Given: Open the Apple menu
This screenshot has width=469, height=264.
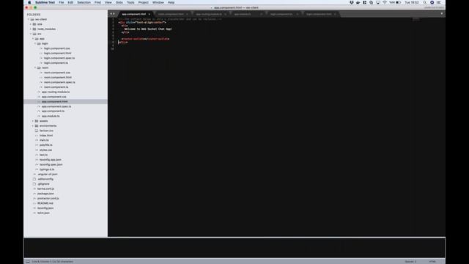Looking at the screenshot, I should tap(29, 2).
